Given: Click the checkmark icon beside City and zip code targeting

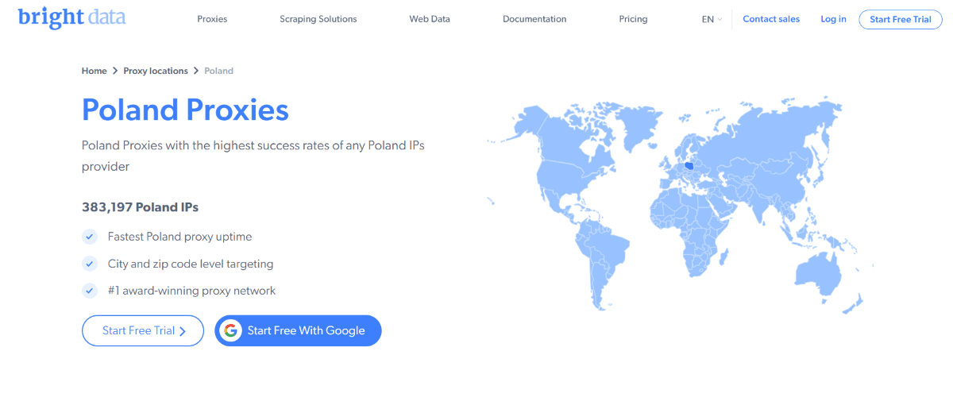Looking at the screenshot, I should pos(90,264).
